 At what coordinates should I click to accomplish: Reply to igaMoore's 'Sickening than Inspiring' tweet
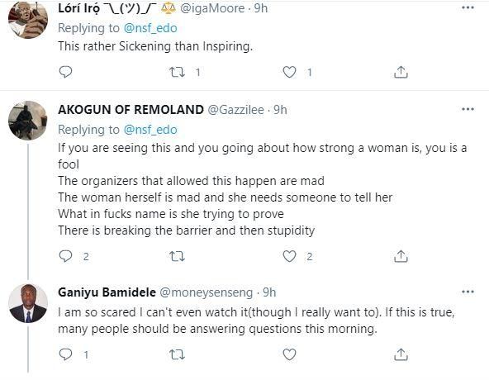65,72
